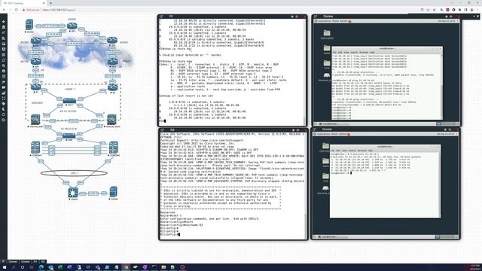The image size is (482, 271).
Task: Open Excel from the Windows taskbar
Action: 60,267
